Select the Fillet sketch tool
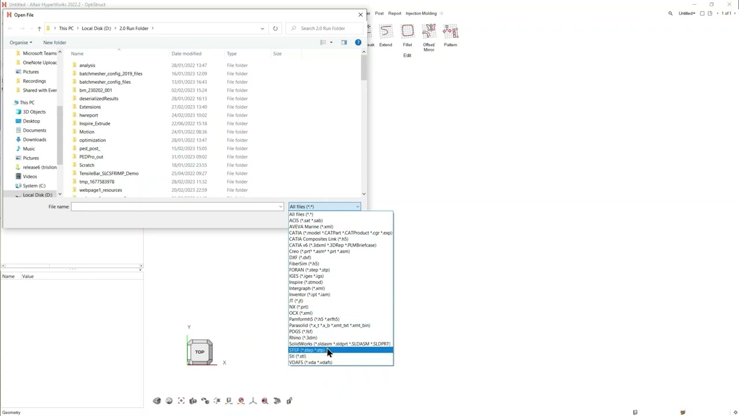The image size is (739, 416). tap(408, 36)
